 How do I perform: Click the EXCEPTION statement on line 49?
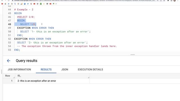click(35, 28)
